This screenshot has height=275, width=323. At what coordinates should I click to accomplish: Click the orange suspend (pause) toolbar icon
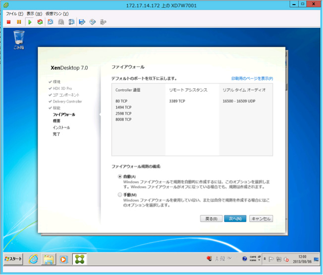coord(19,22)
